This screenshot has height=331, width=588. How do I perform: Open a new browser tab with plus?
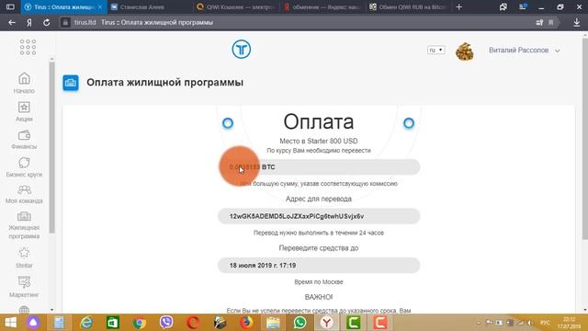tap(459, 7)
